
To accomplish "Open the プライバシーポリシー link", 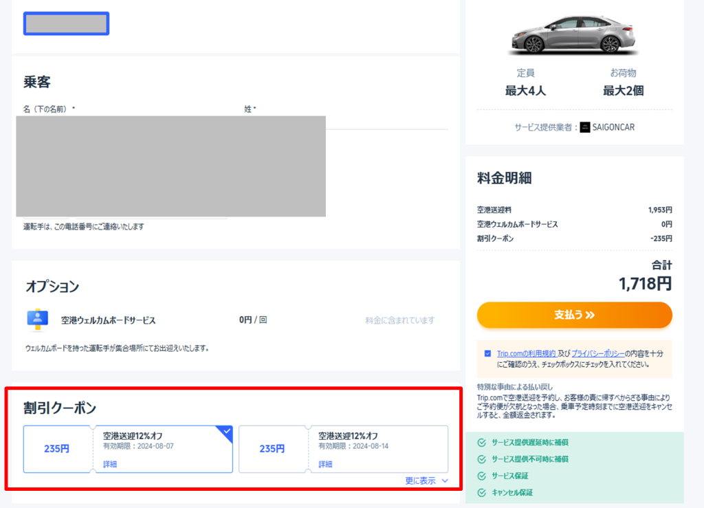I will [597, 353].
